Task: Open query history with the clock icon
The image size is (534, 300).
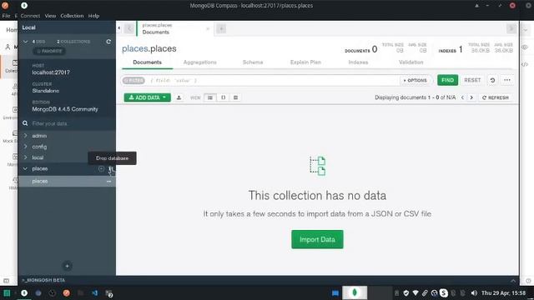Action: 492,80
